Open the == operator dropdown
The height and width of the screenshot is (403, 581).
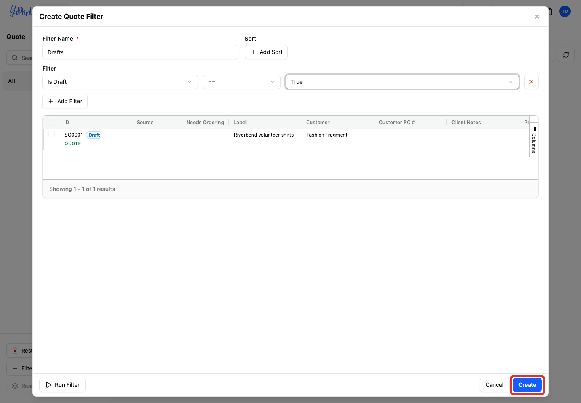pyautogui.click(x=242, y=82)
